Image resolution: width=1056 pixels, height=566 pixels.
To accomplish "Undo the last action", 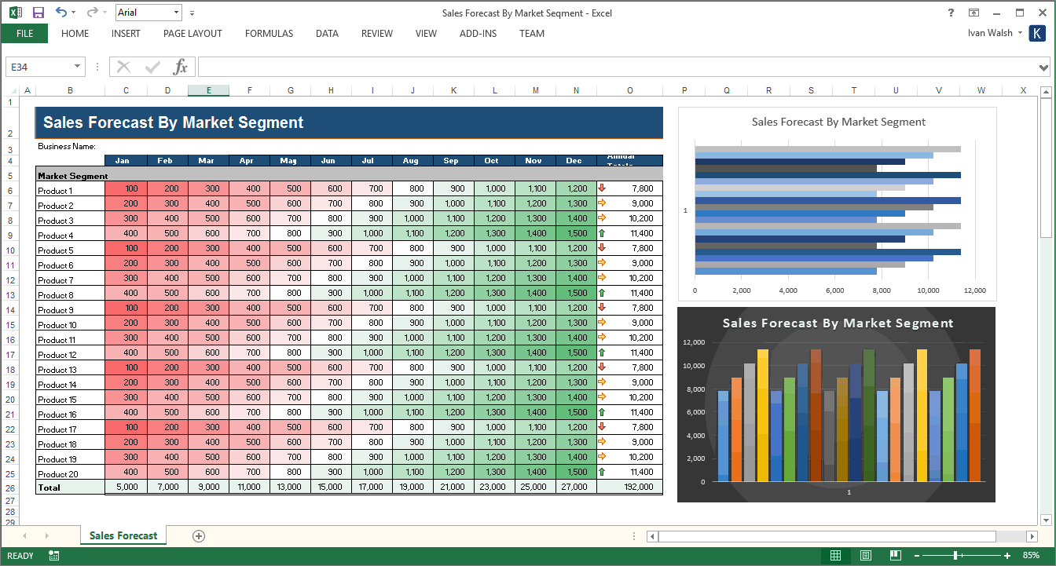I will click(x=61, y=13).
